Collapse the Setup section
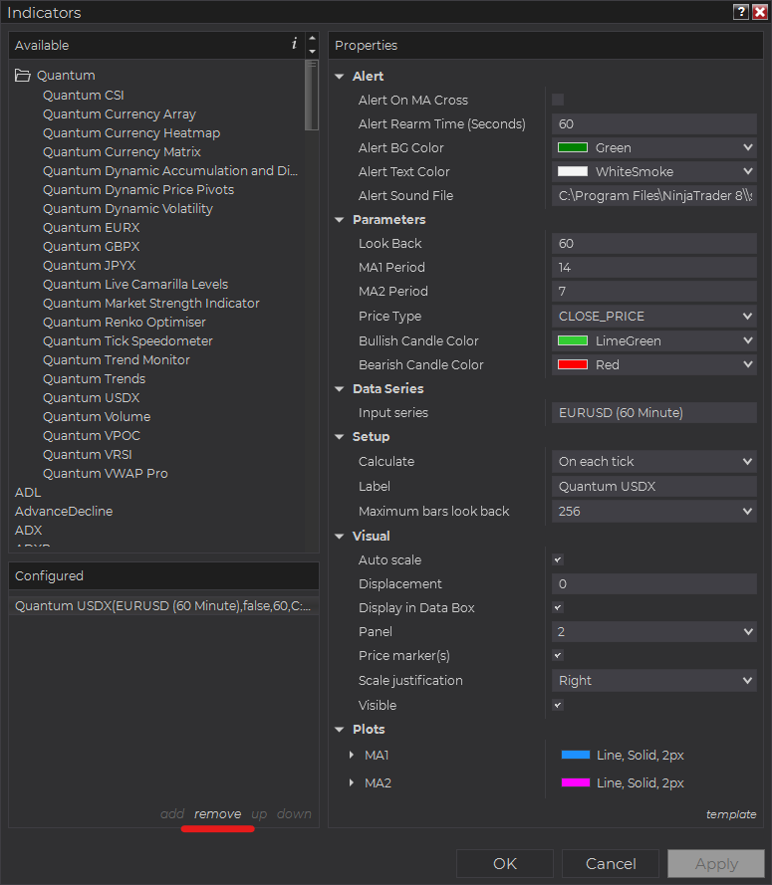The image size is (772, 885). click(340, 437)
